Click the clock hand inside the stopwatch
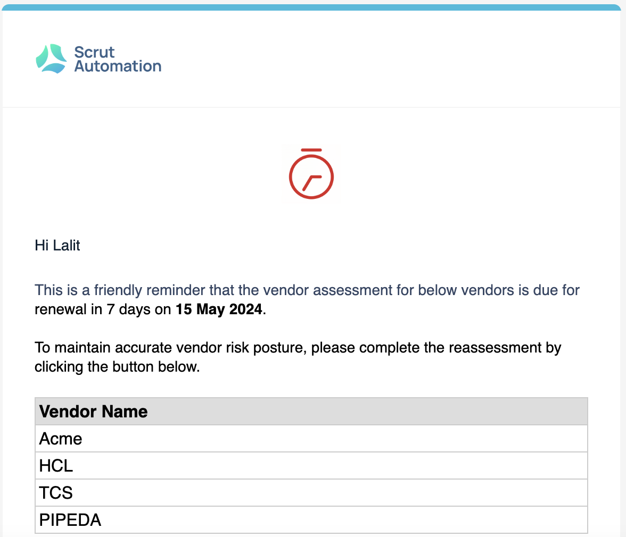 [x=312, y=182]
